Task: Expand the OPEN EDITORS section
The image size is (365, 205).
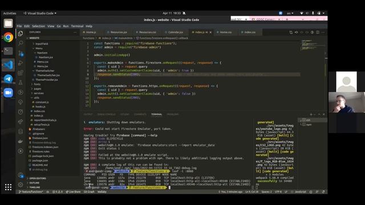Action: tap(38, 178)
